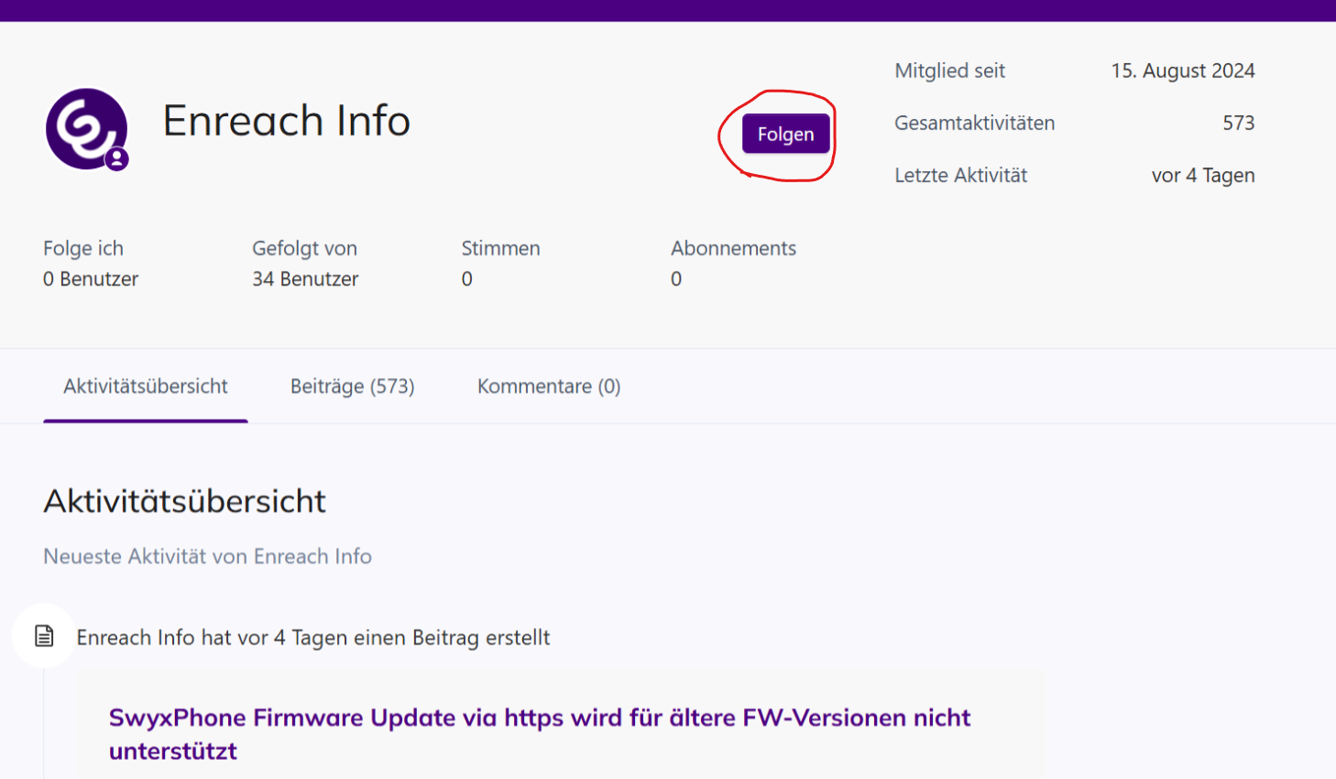Click the Stimmen statistic label
The image size is (1336, 779).
[x=500, y=248]
